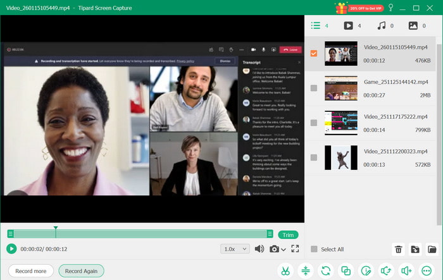Switch to the video recordings tab
Image resolution: width=443 pixels, height=280 pixels.
tap(349, 26)
